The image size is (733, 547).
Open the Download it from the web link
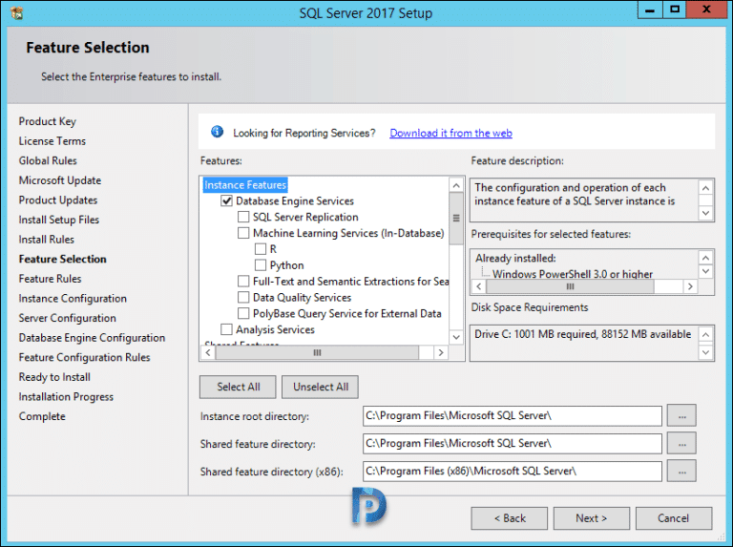pos(450,133)
